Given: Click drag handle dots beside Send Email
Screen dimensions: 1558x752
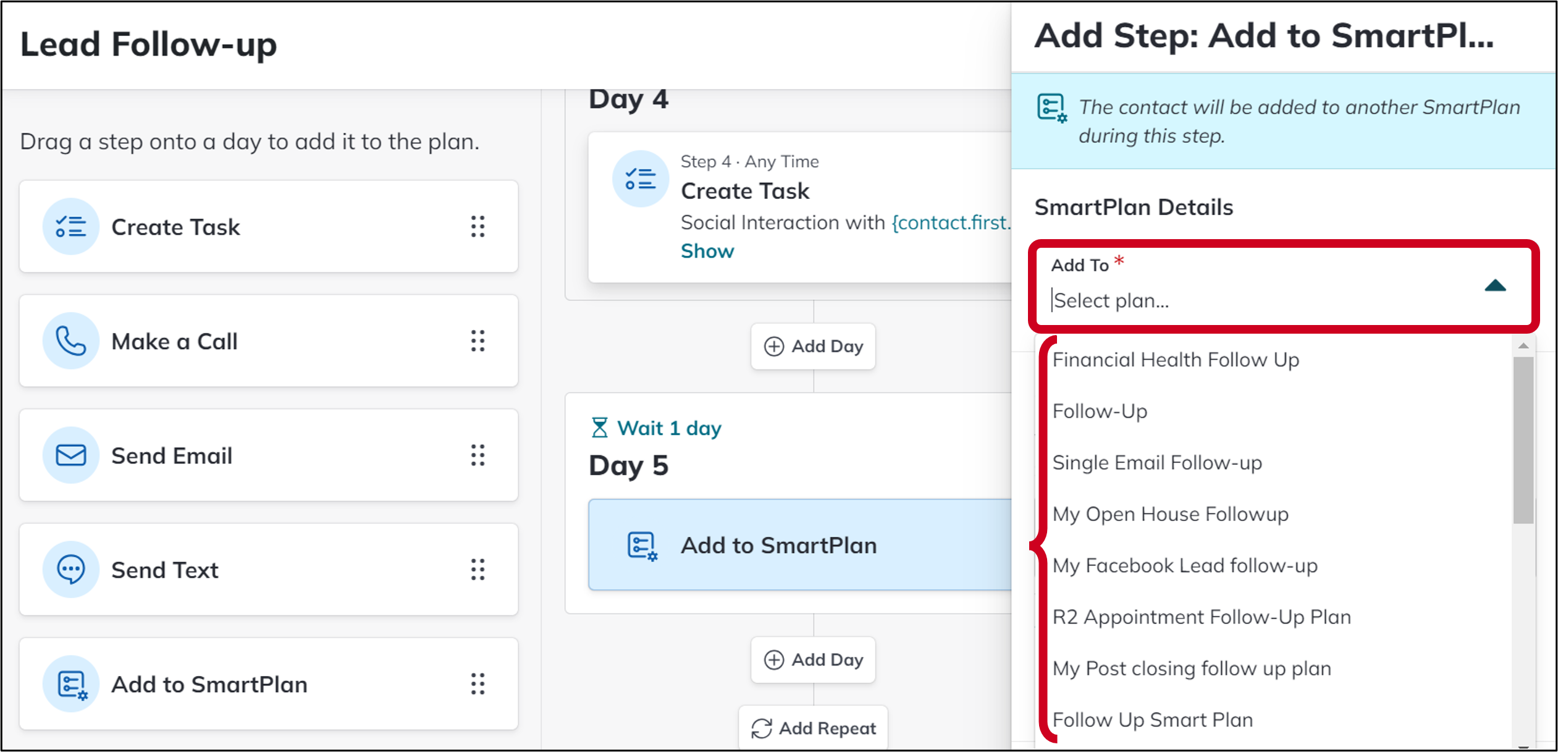Looking at the screenshot, I should pyautogui.click(x=478, y=455).
